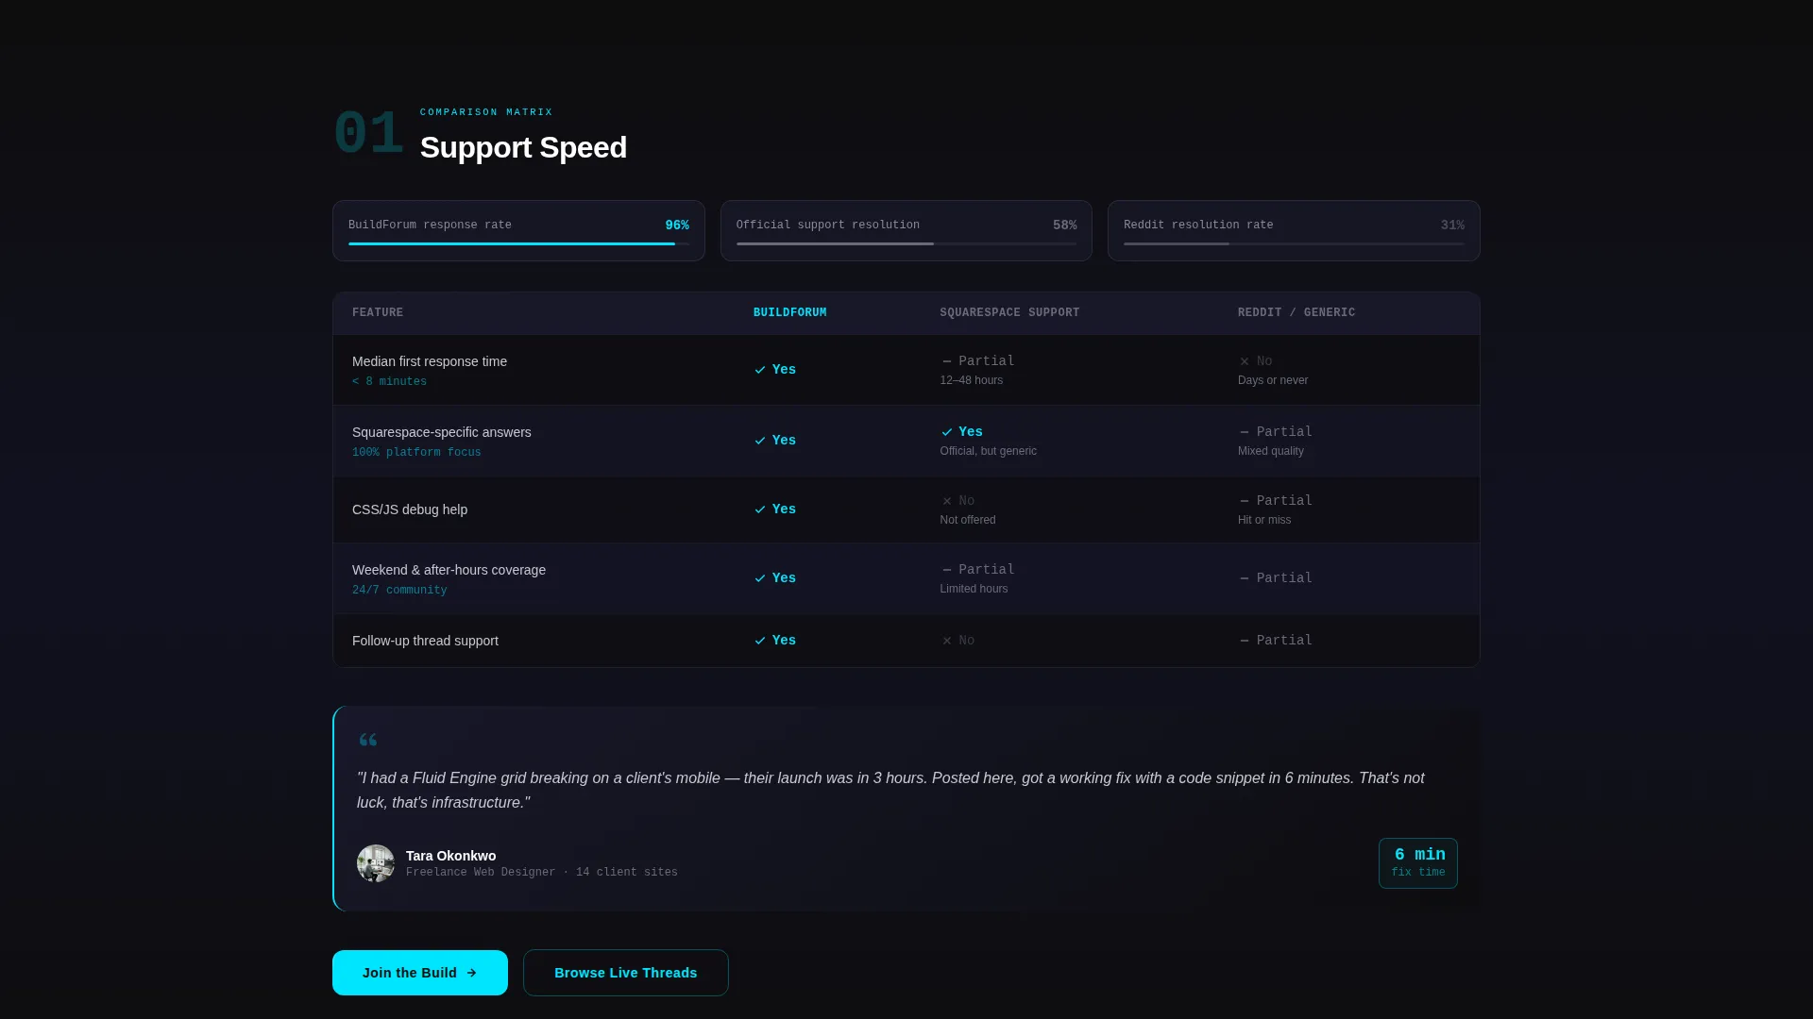This screenshot has width=1813, height=1019.
Task: Click the Join the Build button
Action: coord(420,973)
